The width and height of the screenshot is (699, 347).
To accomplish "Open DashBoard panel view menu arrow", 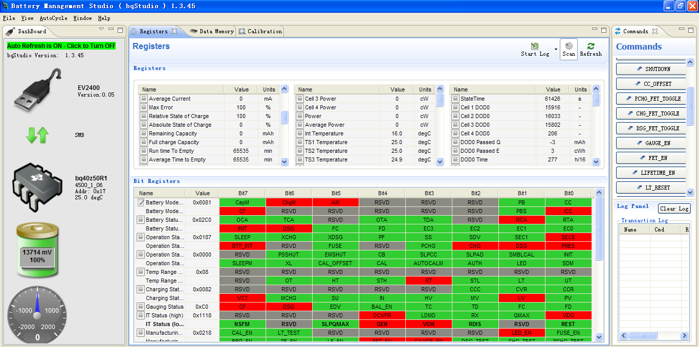I will click(x=101, y=30).
